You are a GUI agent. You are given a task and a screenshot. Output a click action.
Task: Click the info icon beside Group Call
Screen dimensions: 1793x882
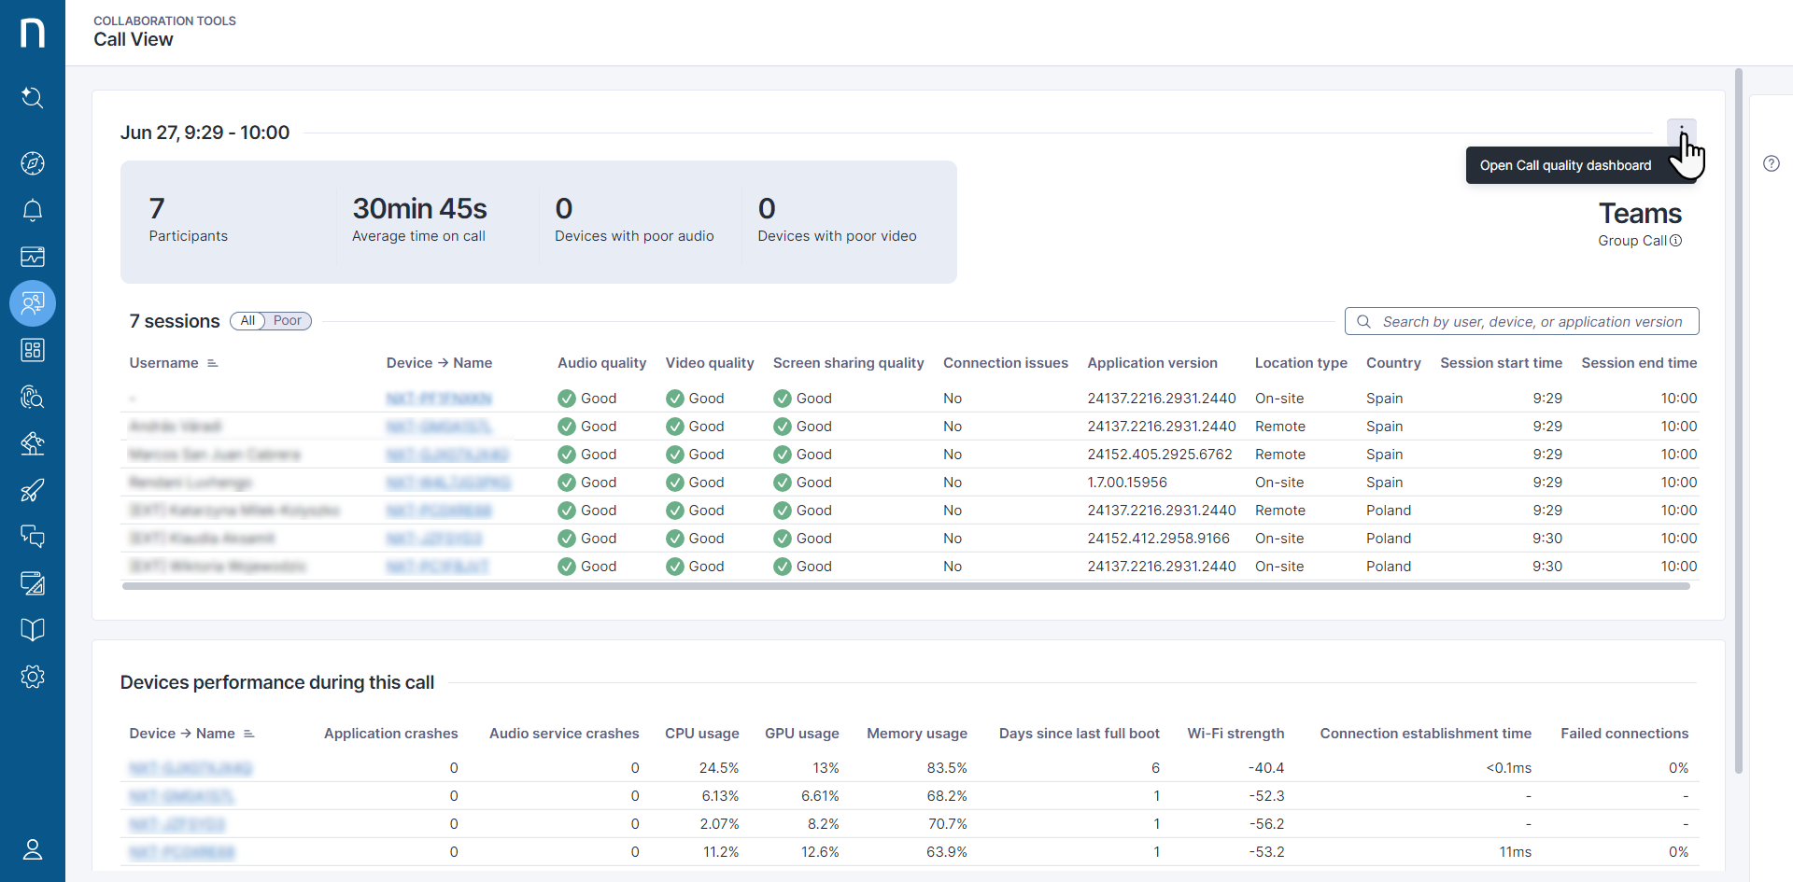click(1675, 241)
